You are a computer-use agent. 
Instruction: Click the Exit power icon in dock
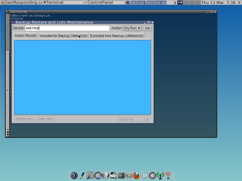click(74, 175)
